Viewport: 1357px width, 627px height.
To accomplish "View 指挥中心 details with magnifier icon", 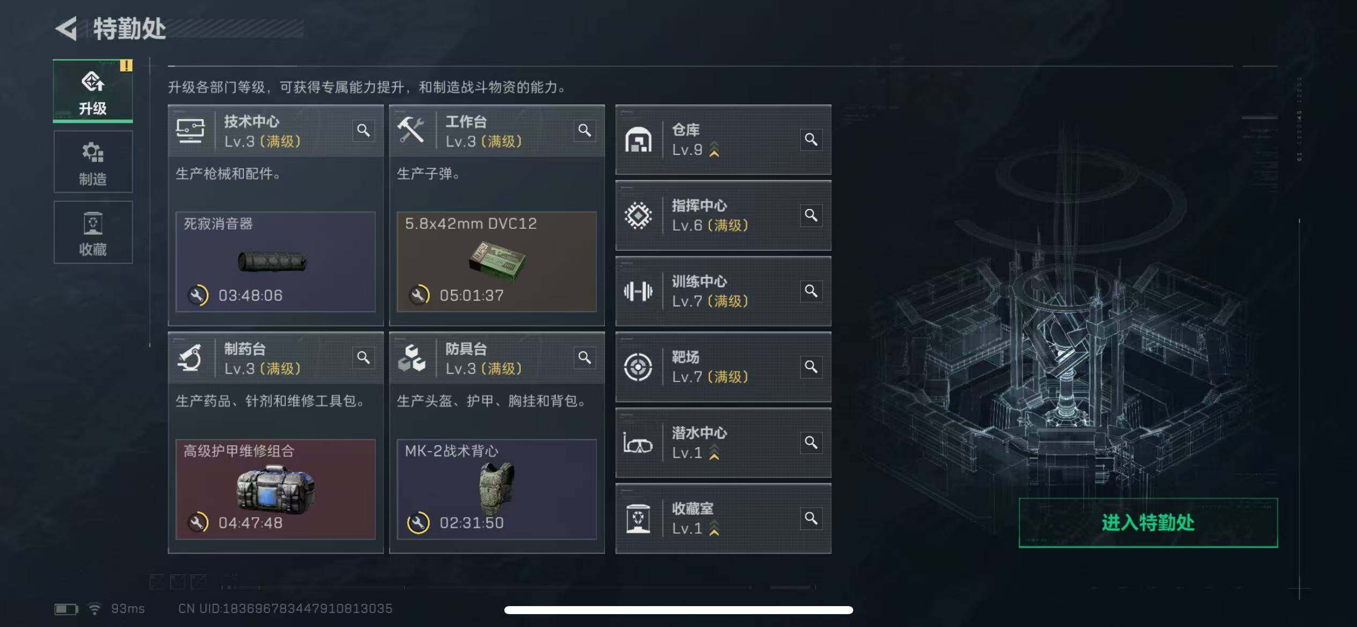I will [x=811, y=215].
